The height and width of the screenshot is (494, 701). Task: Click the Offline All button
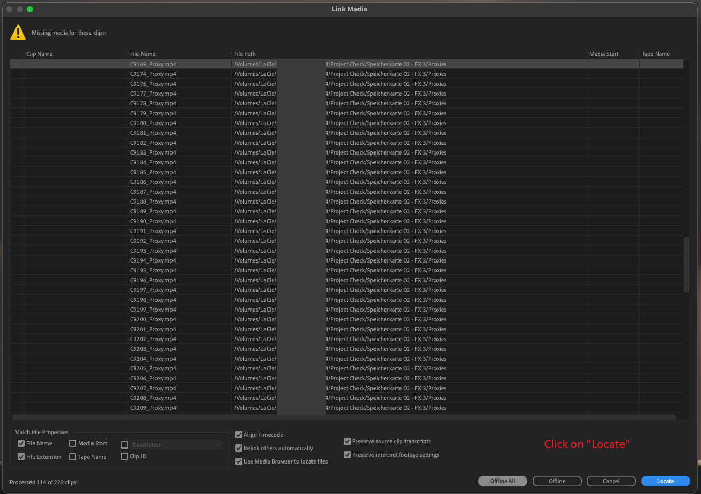503,481
